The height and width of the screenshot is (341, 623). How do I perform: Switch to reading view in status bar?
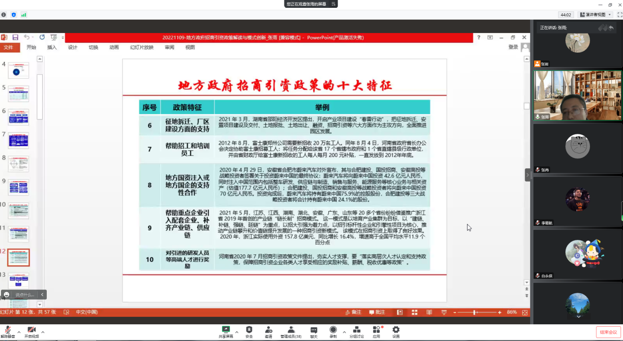pos(429,312)
